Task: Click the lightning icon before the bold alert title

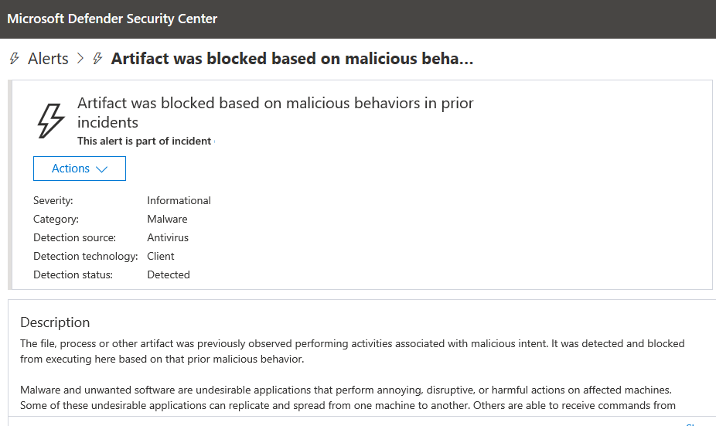Action: pyautogui.click(x=97, y=59)
